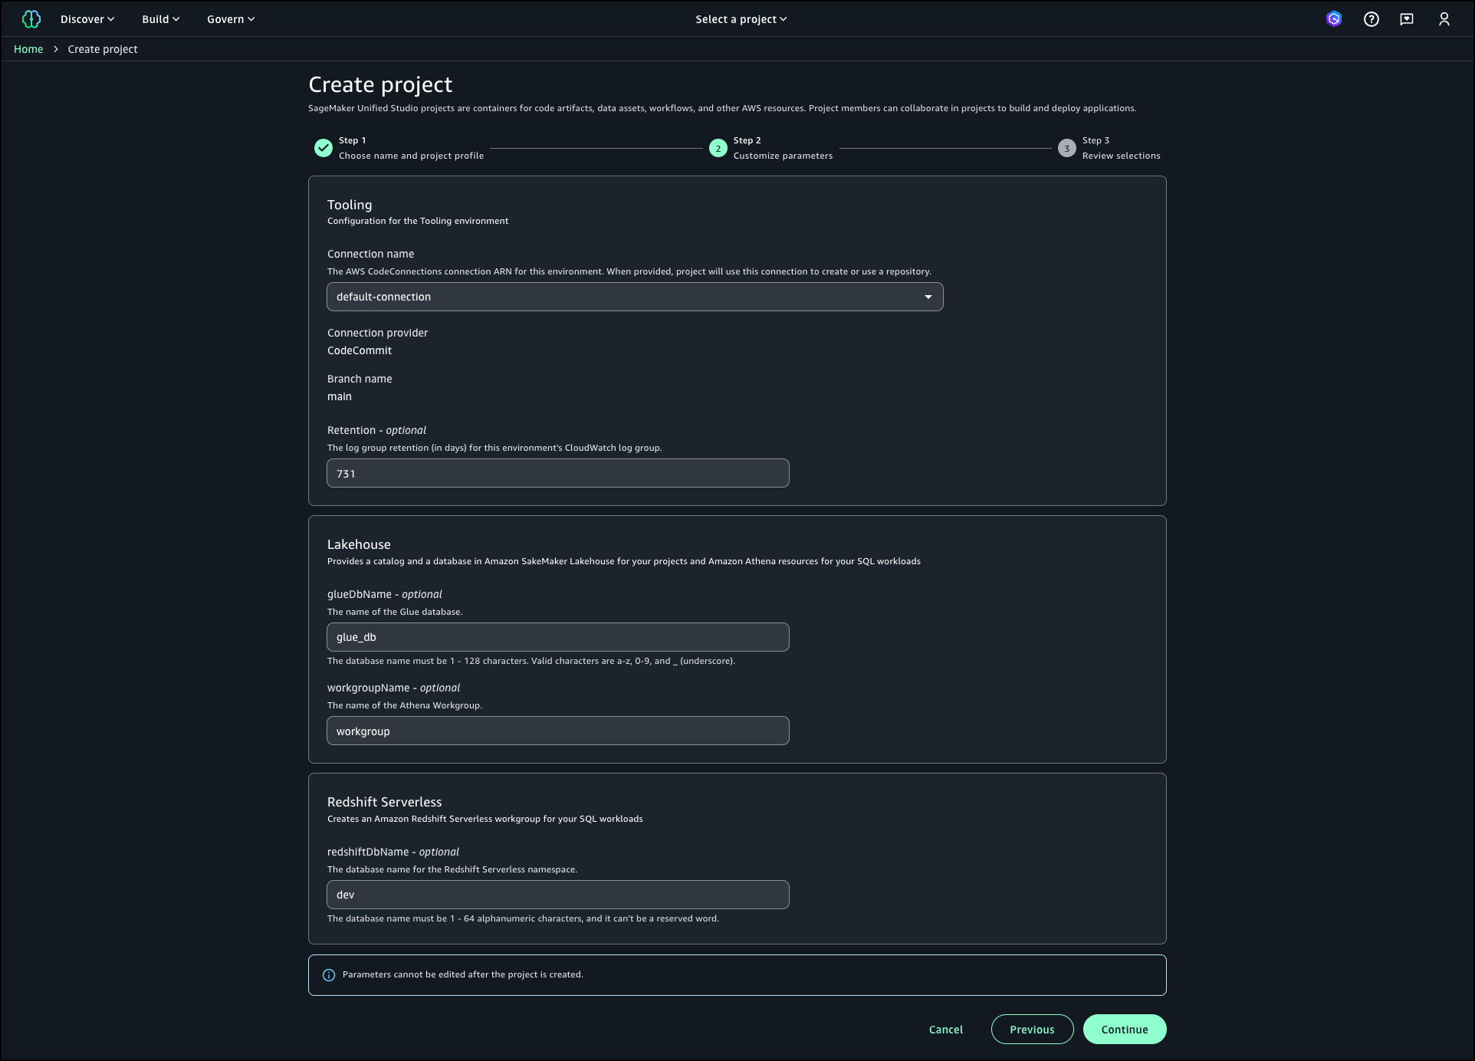Image resolution: width=1475 pixels, height=1061 pixels.
Task: Open the Build menu
Action: click(160, 19)
